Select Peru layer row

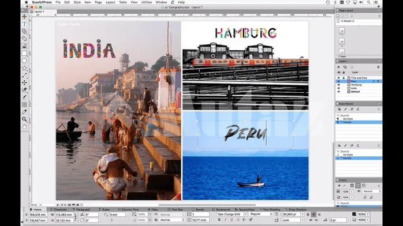pos(359,81)
